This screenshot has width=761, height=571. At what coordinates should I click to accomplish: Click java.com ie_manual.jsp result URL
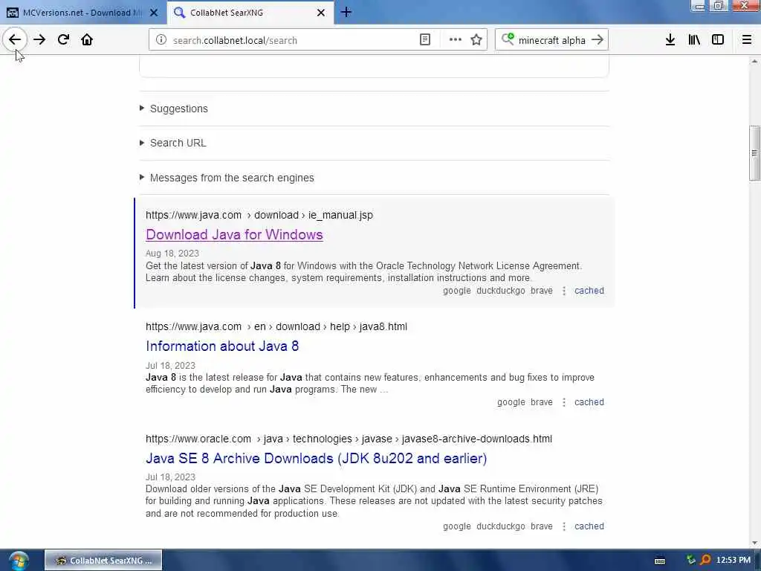pos(259,215)
